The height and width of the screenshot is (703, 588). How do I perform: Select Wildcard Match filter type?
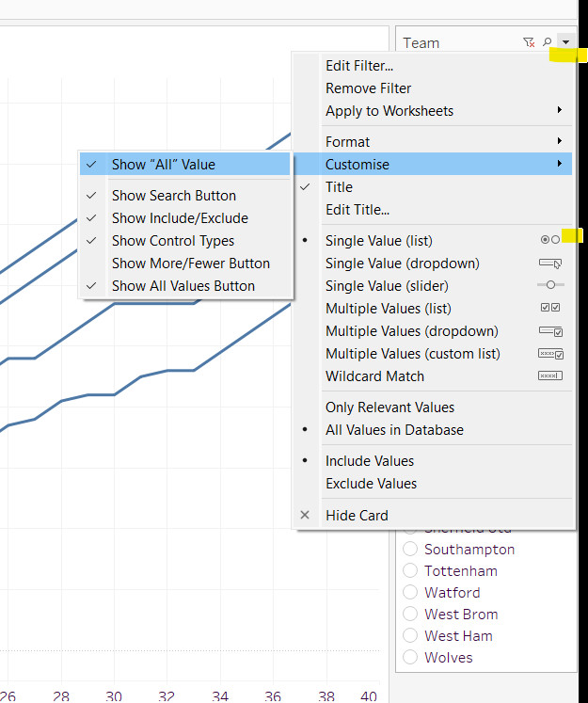pos(433,376)
